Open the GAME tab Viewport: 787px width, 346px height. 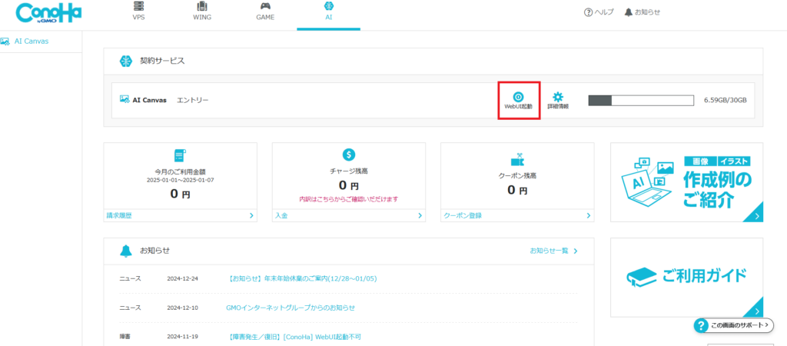265,11
